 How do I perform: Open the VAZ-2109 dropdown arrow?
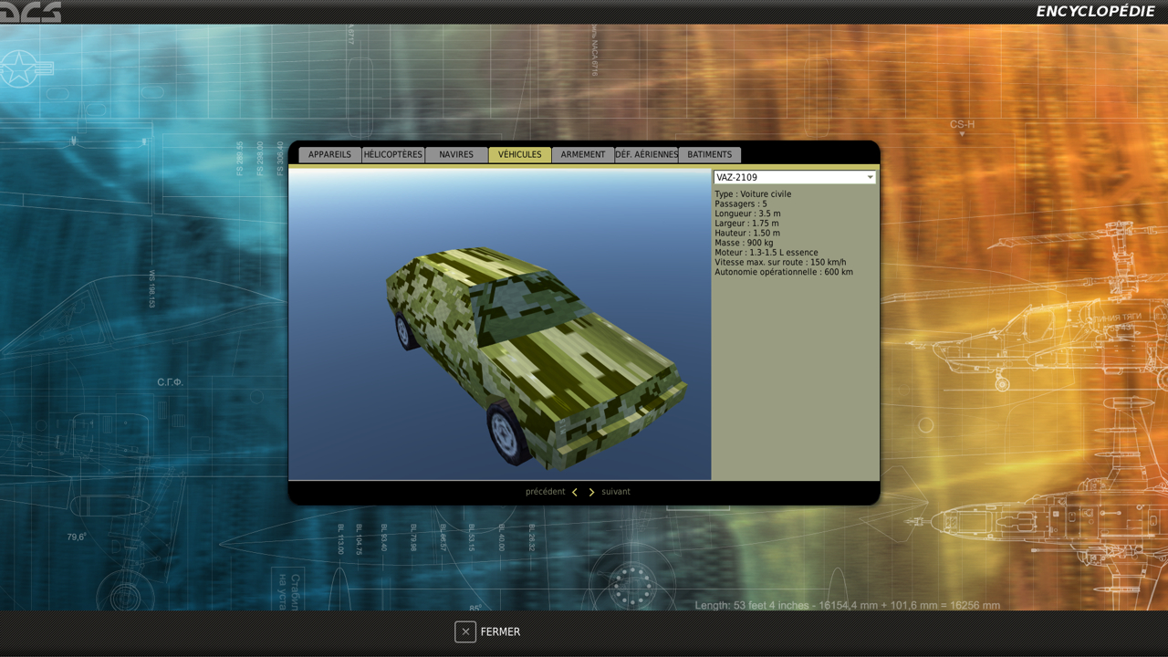(870, 177)
